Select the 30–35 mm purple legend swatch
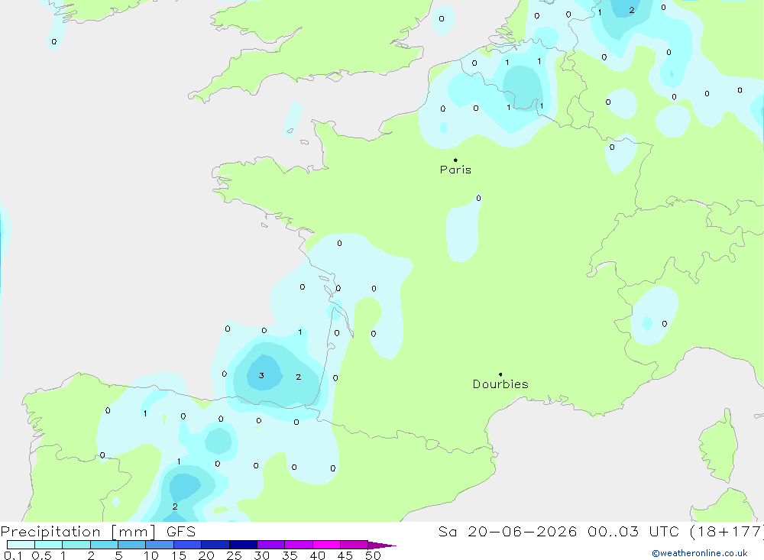 (270, 545)
